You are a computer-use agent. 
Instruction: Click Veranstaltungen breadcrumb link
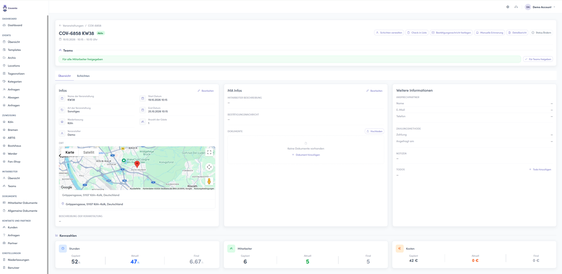pyautogui.click(x=73, y=26)
